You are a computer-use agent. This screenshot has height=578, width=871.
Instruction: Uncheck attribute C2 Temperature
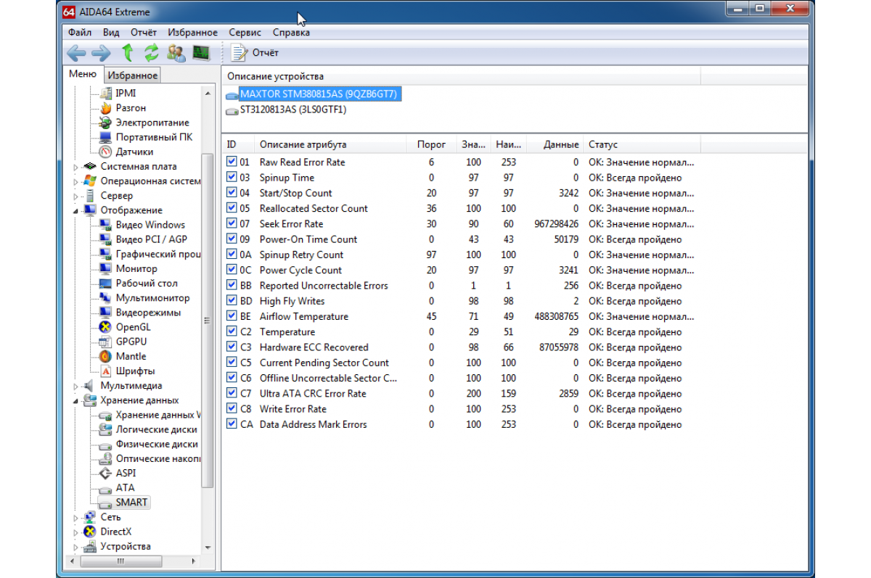click(232, 331)
